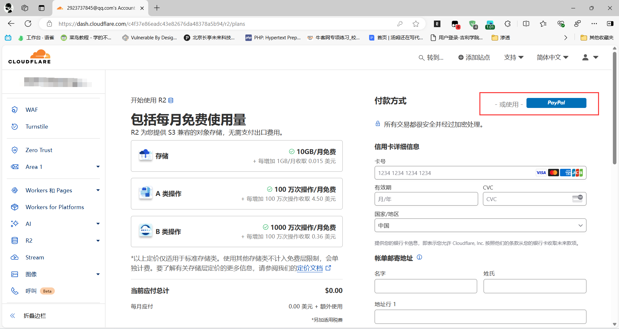Click 转到... search button
This screenshot has width=619, height=329.
coord(431,57)
